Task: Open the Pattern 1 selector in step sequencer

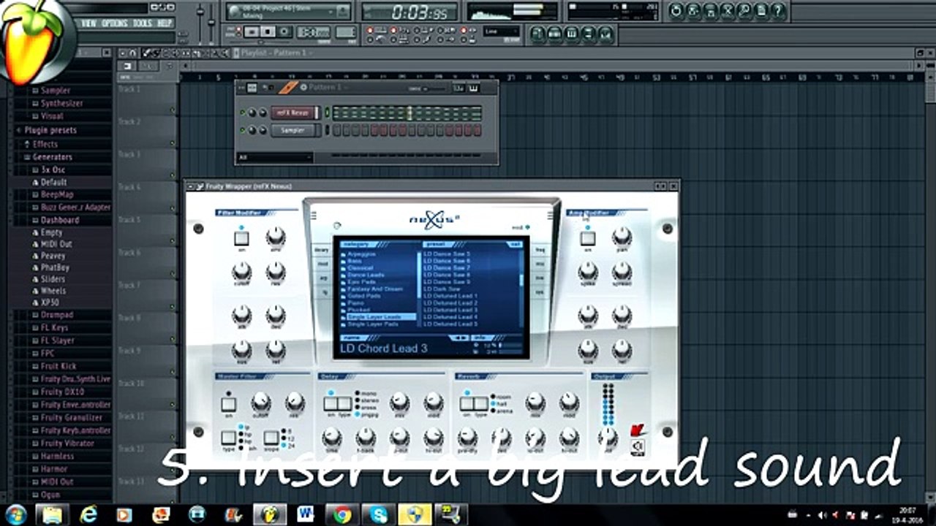Action: tap(325, 88)
